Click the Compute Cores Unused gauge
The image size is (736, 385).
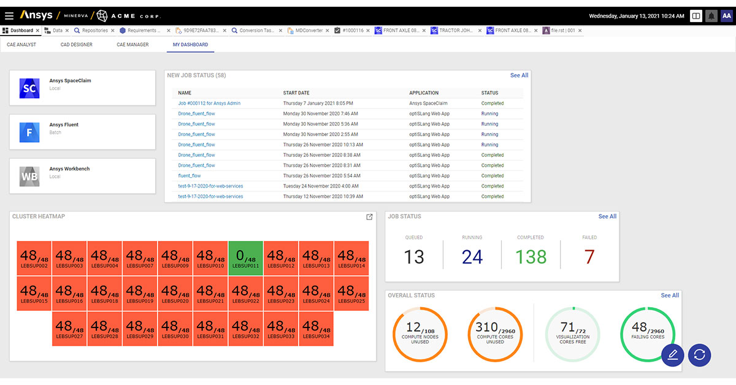click(495, 334)
